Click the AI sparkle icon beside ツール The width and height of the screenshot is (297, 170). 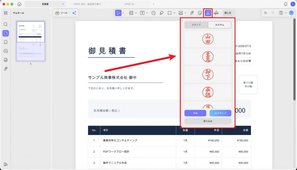click(74, 13)
